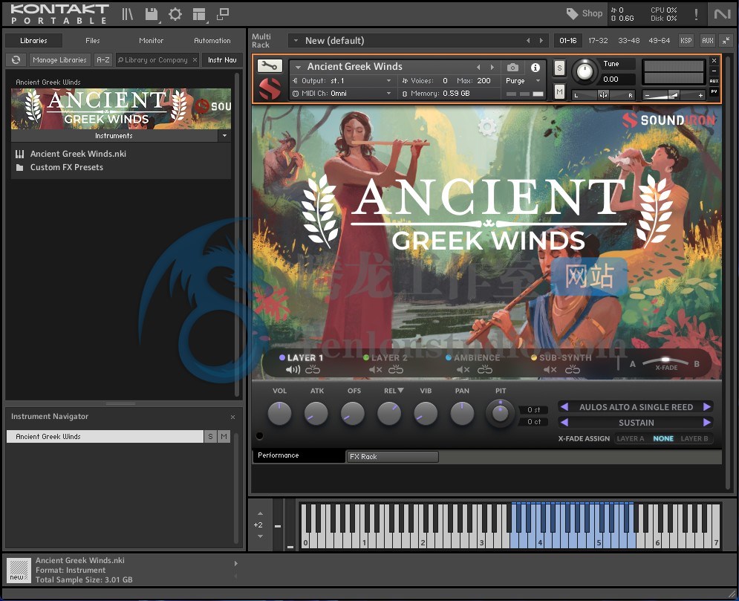The height and width of the screenshot is (601, 739).
Task: Open Kontakt options gear icon
Action: [x=175, y=14]
